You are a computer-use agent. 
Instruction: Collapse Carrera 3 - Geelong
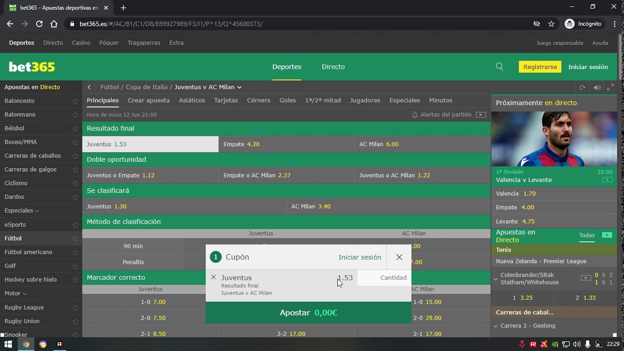pyautogui.click(x=496, y=326)
